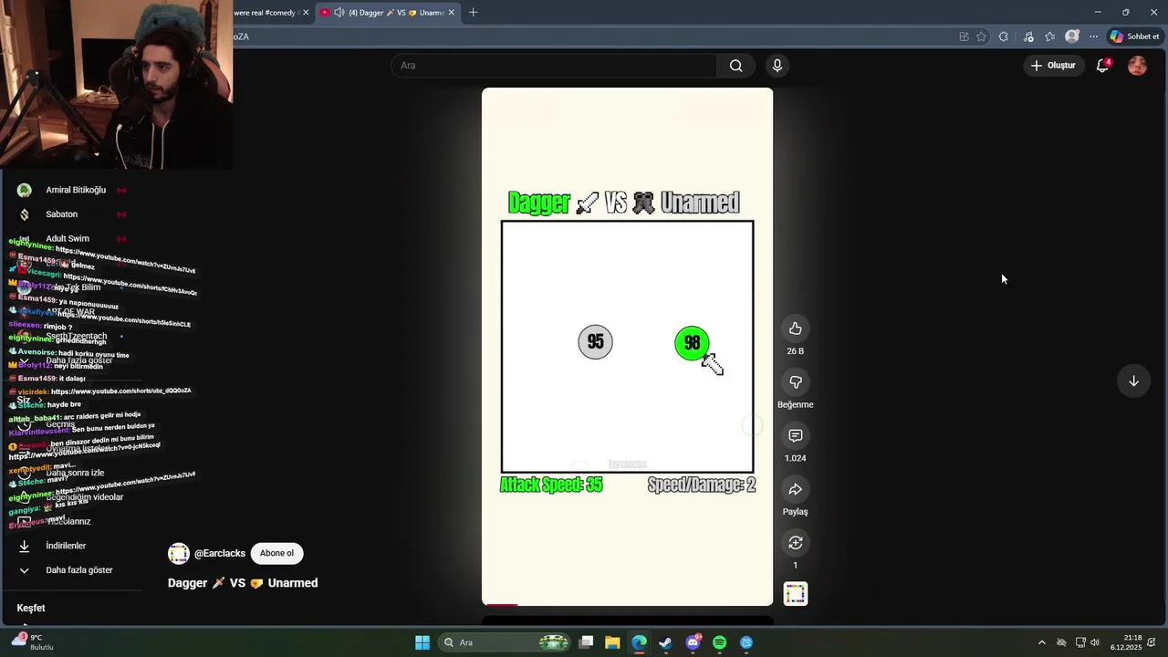
Task: Click the Keşfet section heading
Action: [31, 608]
